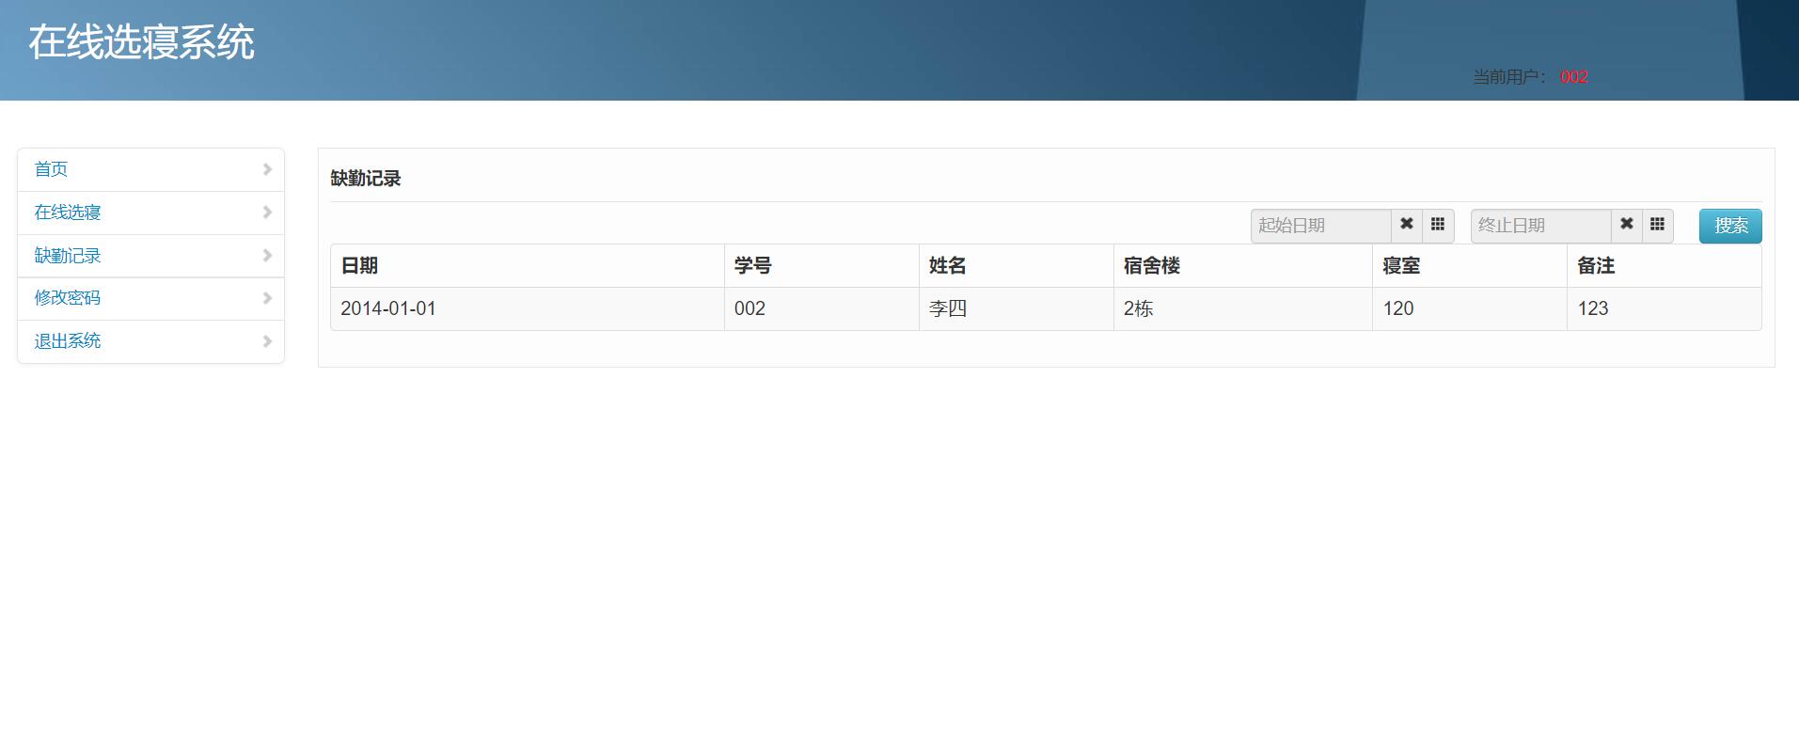Select the 123 remark cell

coord(1665,308)
